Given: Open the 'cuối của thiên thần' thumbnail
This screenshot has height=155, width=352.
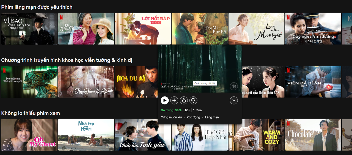Looking at the screenshot, I should point(263,82).
